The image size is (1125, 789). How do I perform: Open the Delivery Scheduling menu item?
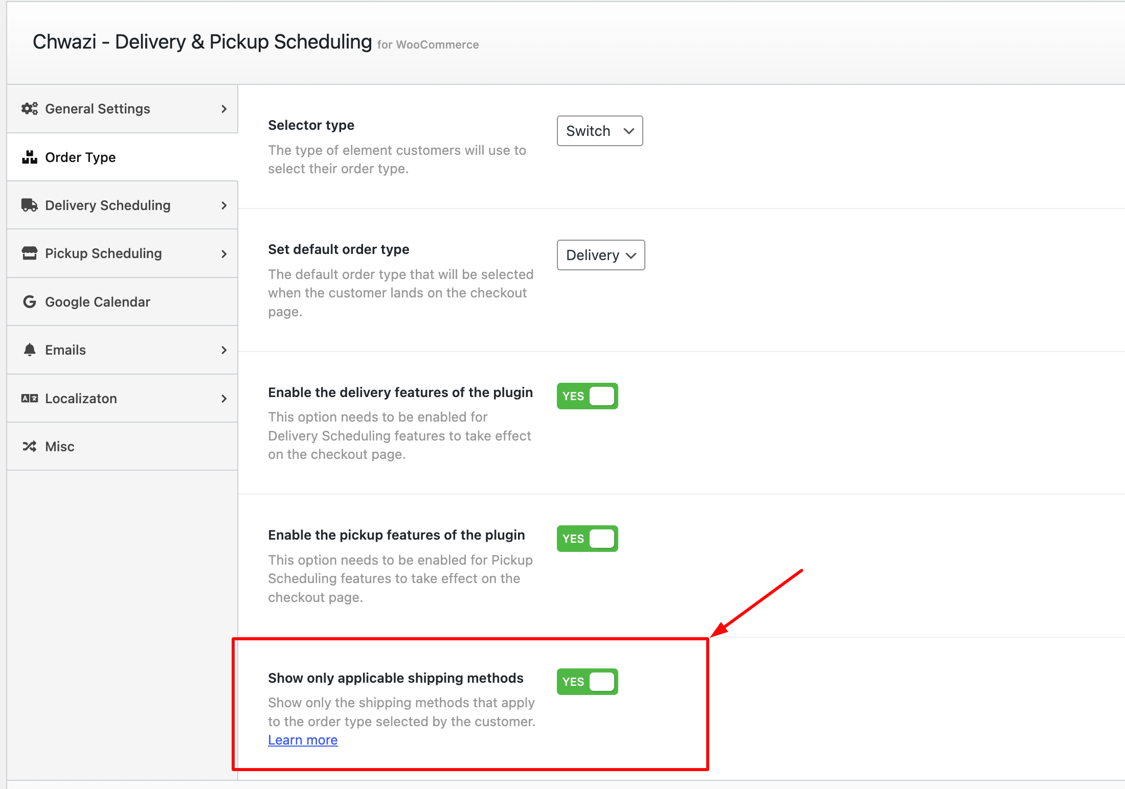tap(122, 205)
